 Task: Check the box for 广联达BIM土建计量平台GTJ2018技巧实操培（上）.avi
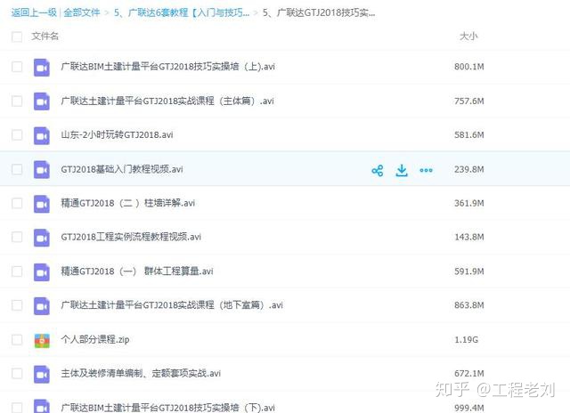[x=17, y=67]
